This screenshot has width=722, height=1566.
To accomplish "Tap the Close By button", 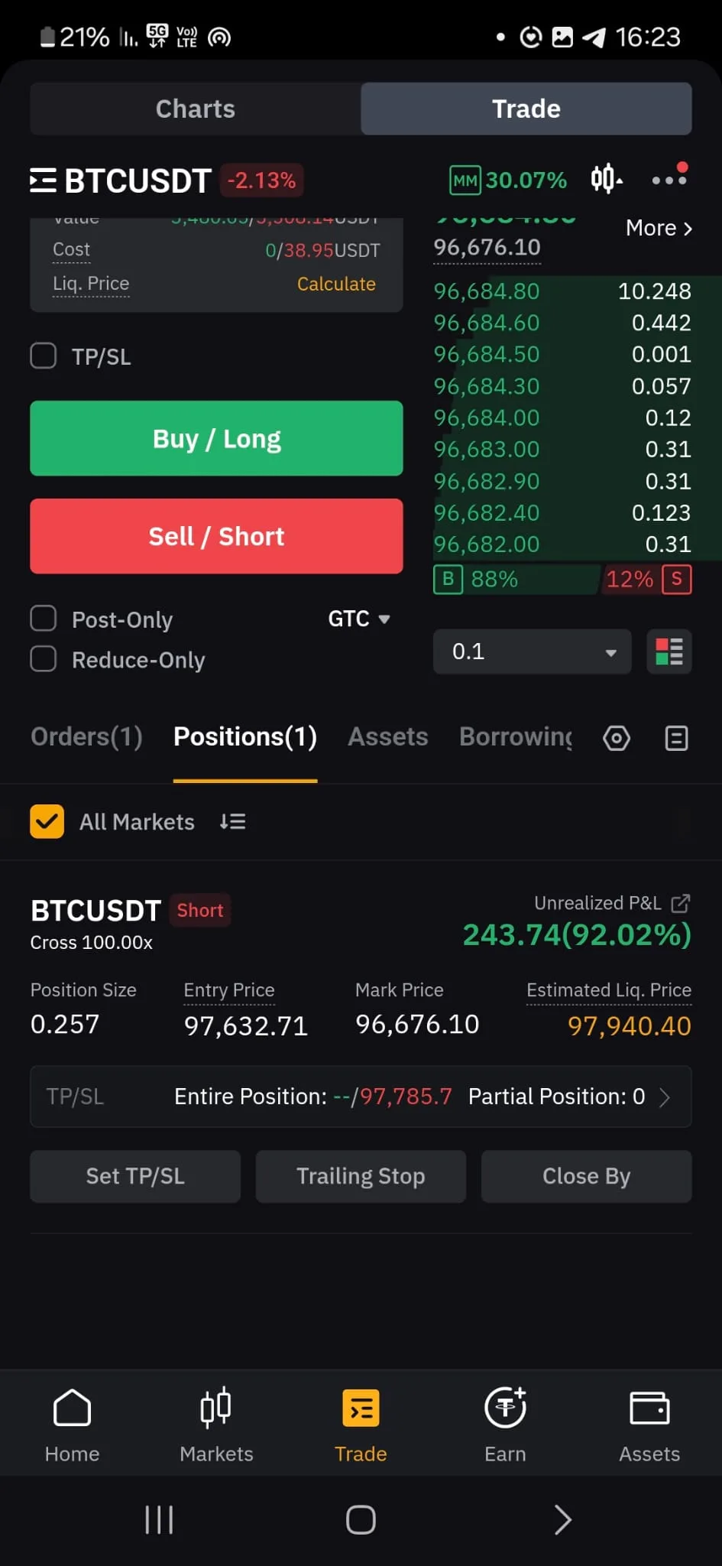I will tap(586, 1176).
